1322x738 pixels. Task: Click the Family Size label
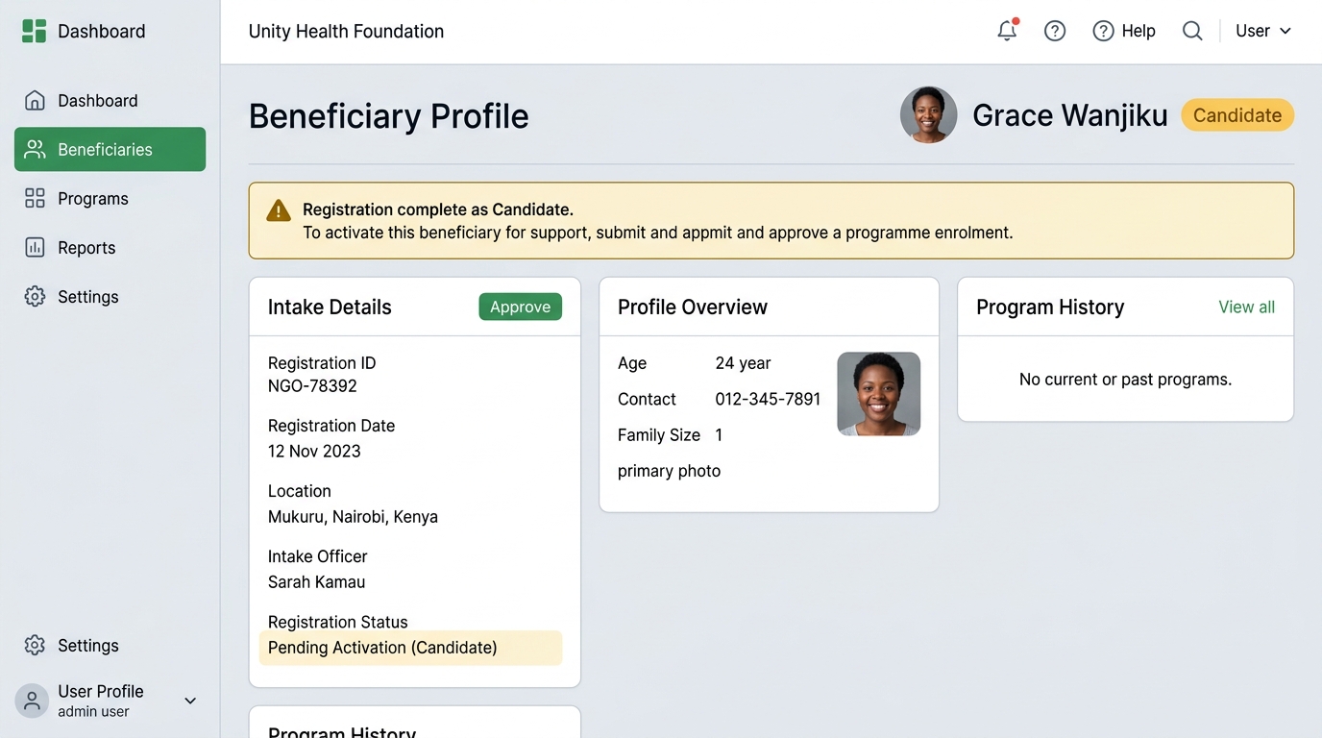coord(659,435)
